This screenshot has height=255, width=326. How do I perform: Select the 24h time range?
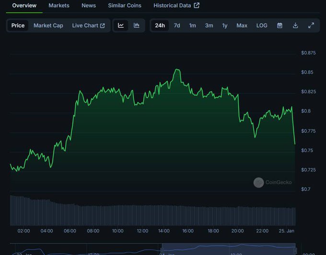[160, 25]
